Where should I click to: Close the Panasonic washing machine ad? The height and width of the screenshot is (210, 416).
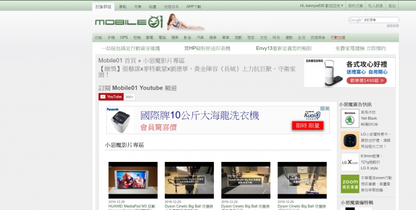pos(328,108)
